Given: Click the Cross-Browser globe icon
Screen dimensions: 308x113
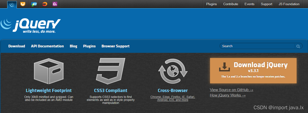Looking at the screenshot, I should pyautogui.click(x=173, y=71).
